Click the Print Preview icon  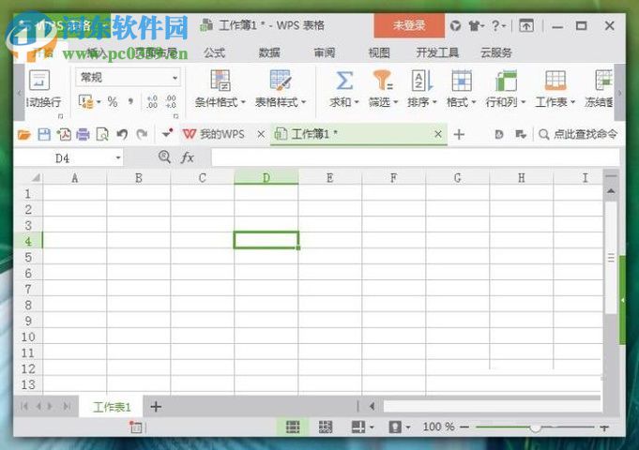coord(102,134)
